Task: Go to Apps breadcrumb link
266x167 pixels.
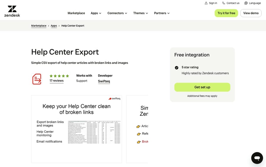Action: (54, 26)
